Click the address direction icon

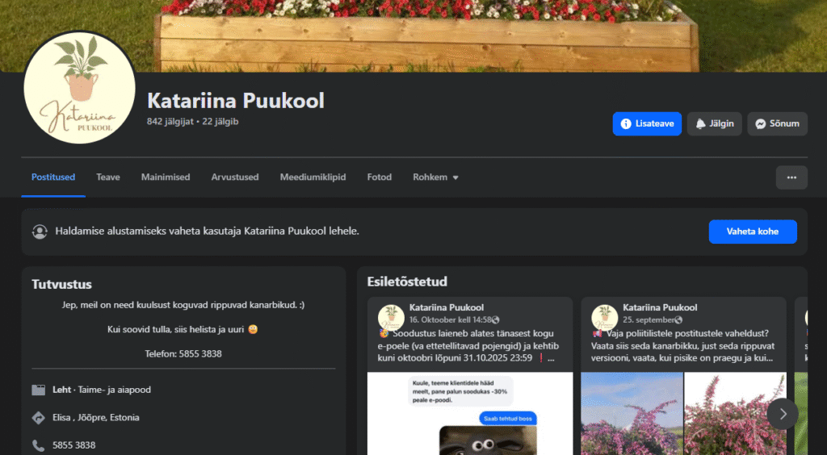tap(39, 418)
